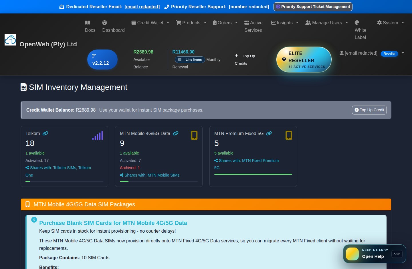
Task: Open the user account dropdown caret
Action: click(403, 53)
